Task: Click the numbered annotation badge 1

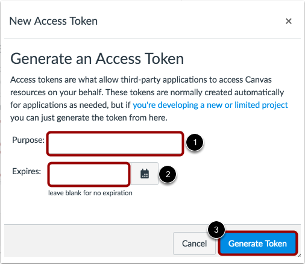Action: pos(195,142)
